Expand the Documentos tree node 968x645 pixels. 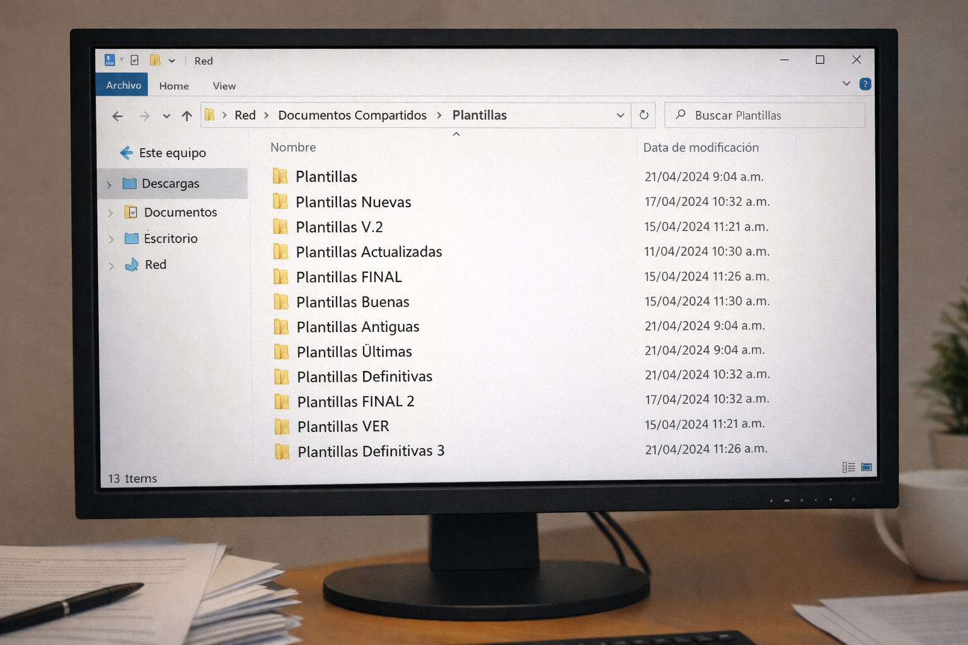click(x=111, y=213)
